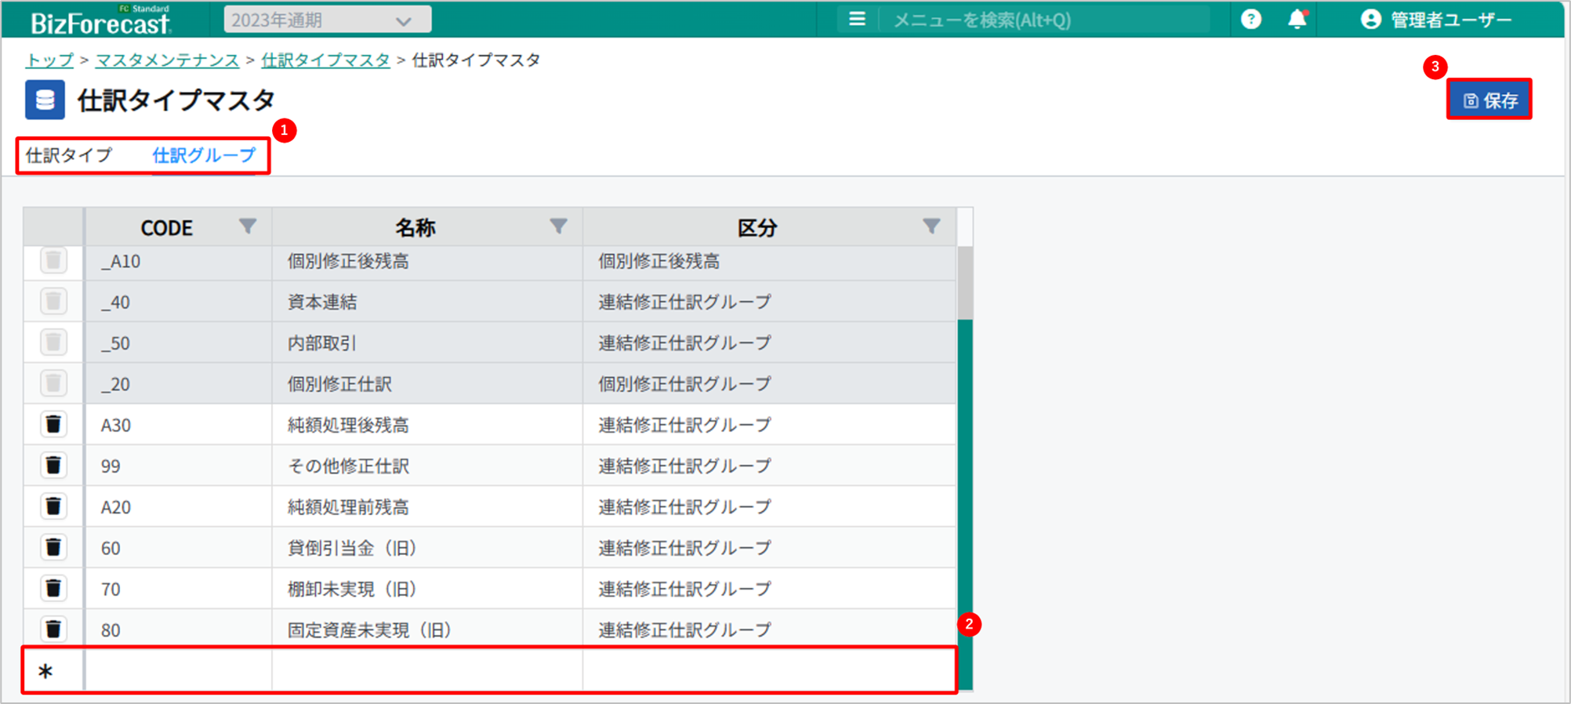
Task: Click trash icon for code 70 row
Action: coord(53,588)
